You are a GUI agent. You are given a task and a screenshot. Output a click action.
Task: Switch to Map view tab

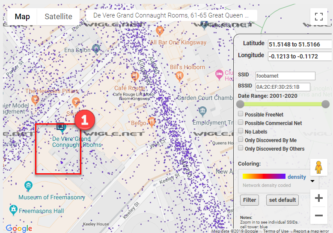pos(22,17)
